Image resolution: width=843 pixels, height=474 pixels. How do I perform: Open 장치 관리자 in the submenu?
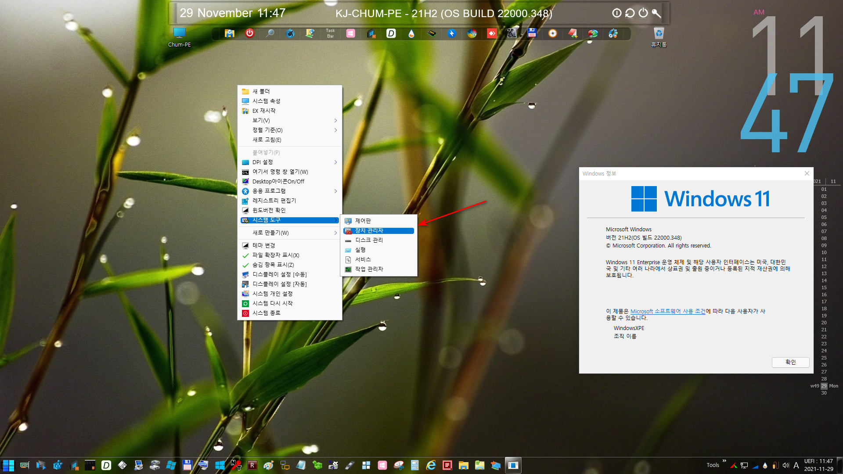pyautogui.click(x=378, y=230)
